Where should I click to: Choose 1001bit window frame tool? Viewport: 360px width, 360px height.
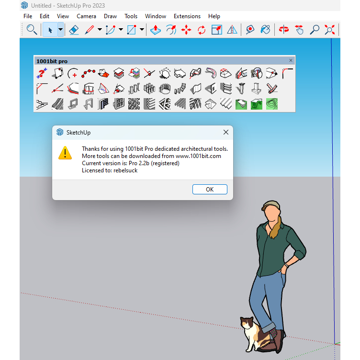click(x=73, y=104)
